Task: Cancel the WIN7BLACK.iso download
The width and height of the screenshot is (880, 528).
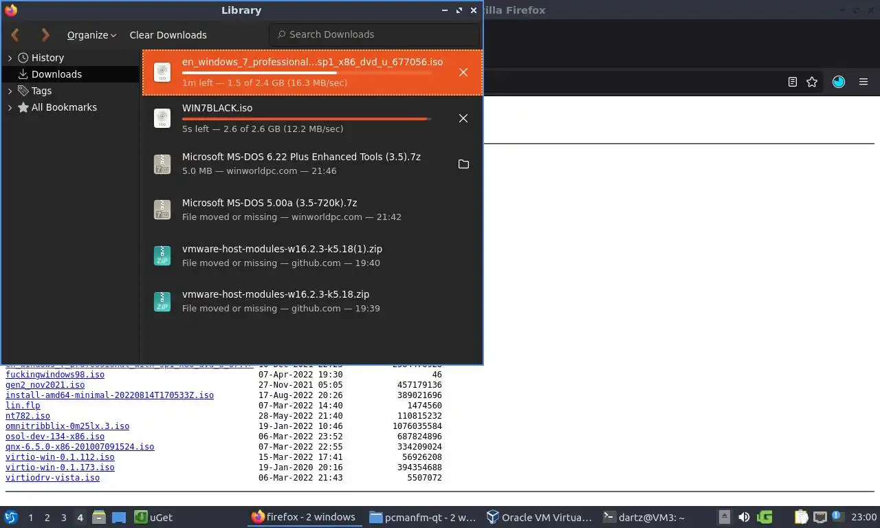Action: coord(463,118)
